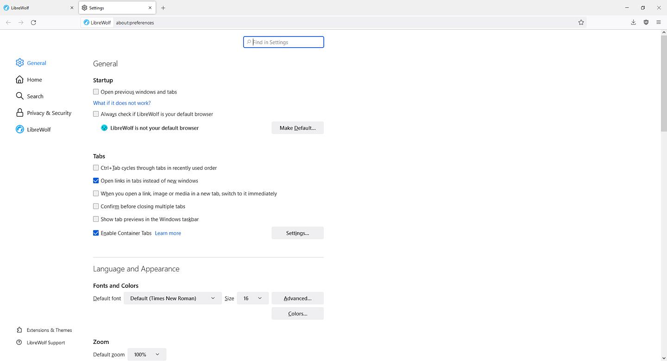Enable Open previous windows and tabs

(96, 92)
